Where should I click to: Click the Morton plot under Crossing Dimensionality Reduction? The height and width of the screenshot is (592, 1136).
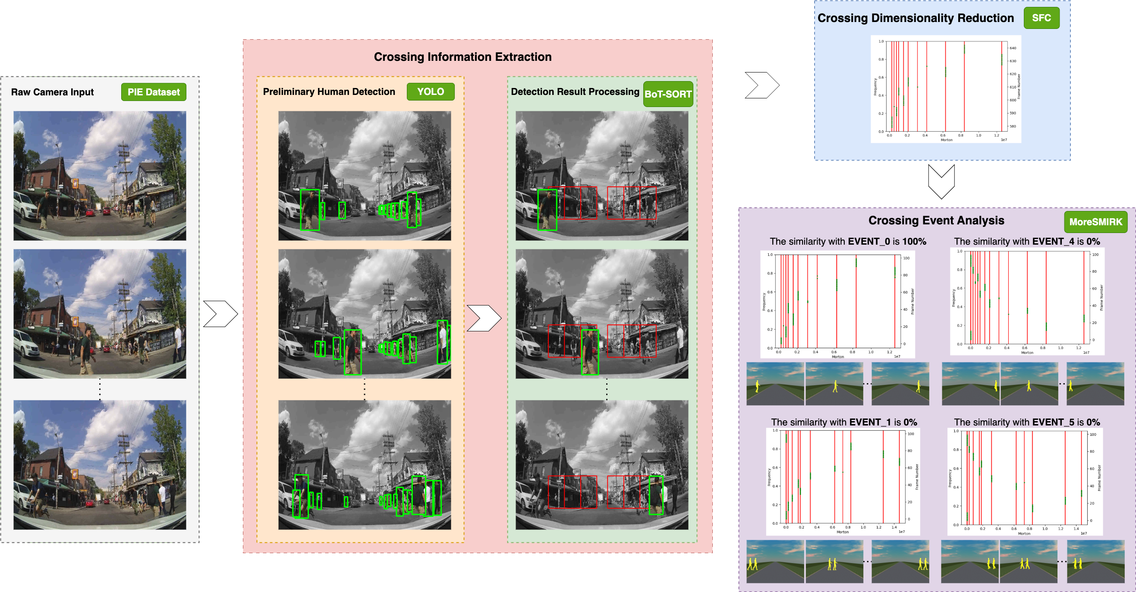click(x=945, y=89)
